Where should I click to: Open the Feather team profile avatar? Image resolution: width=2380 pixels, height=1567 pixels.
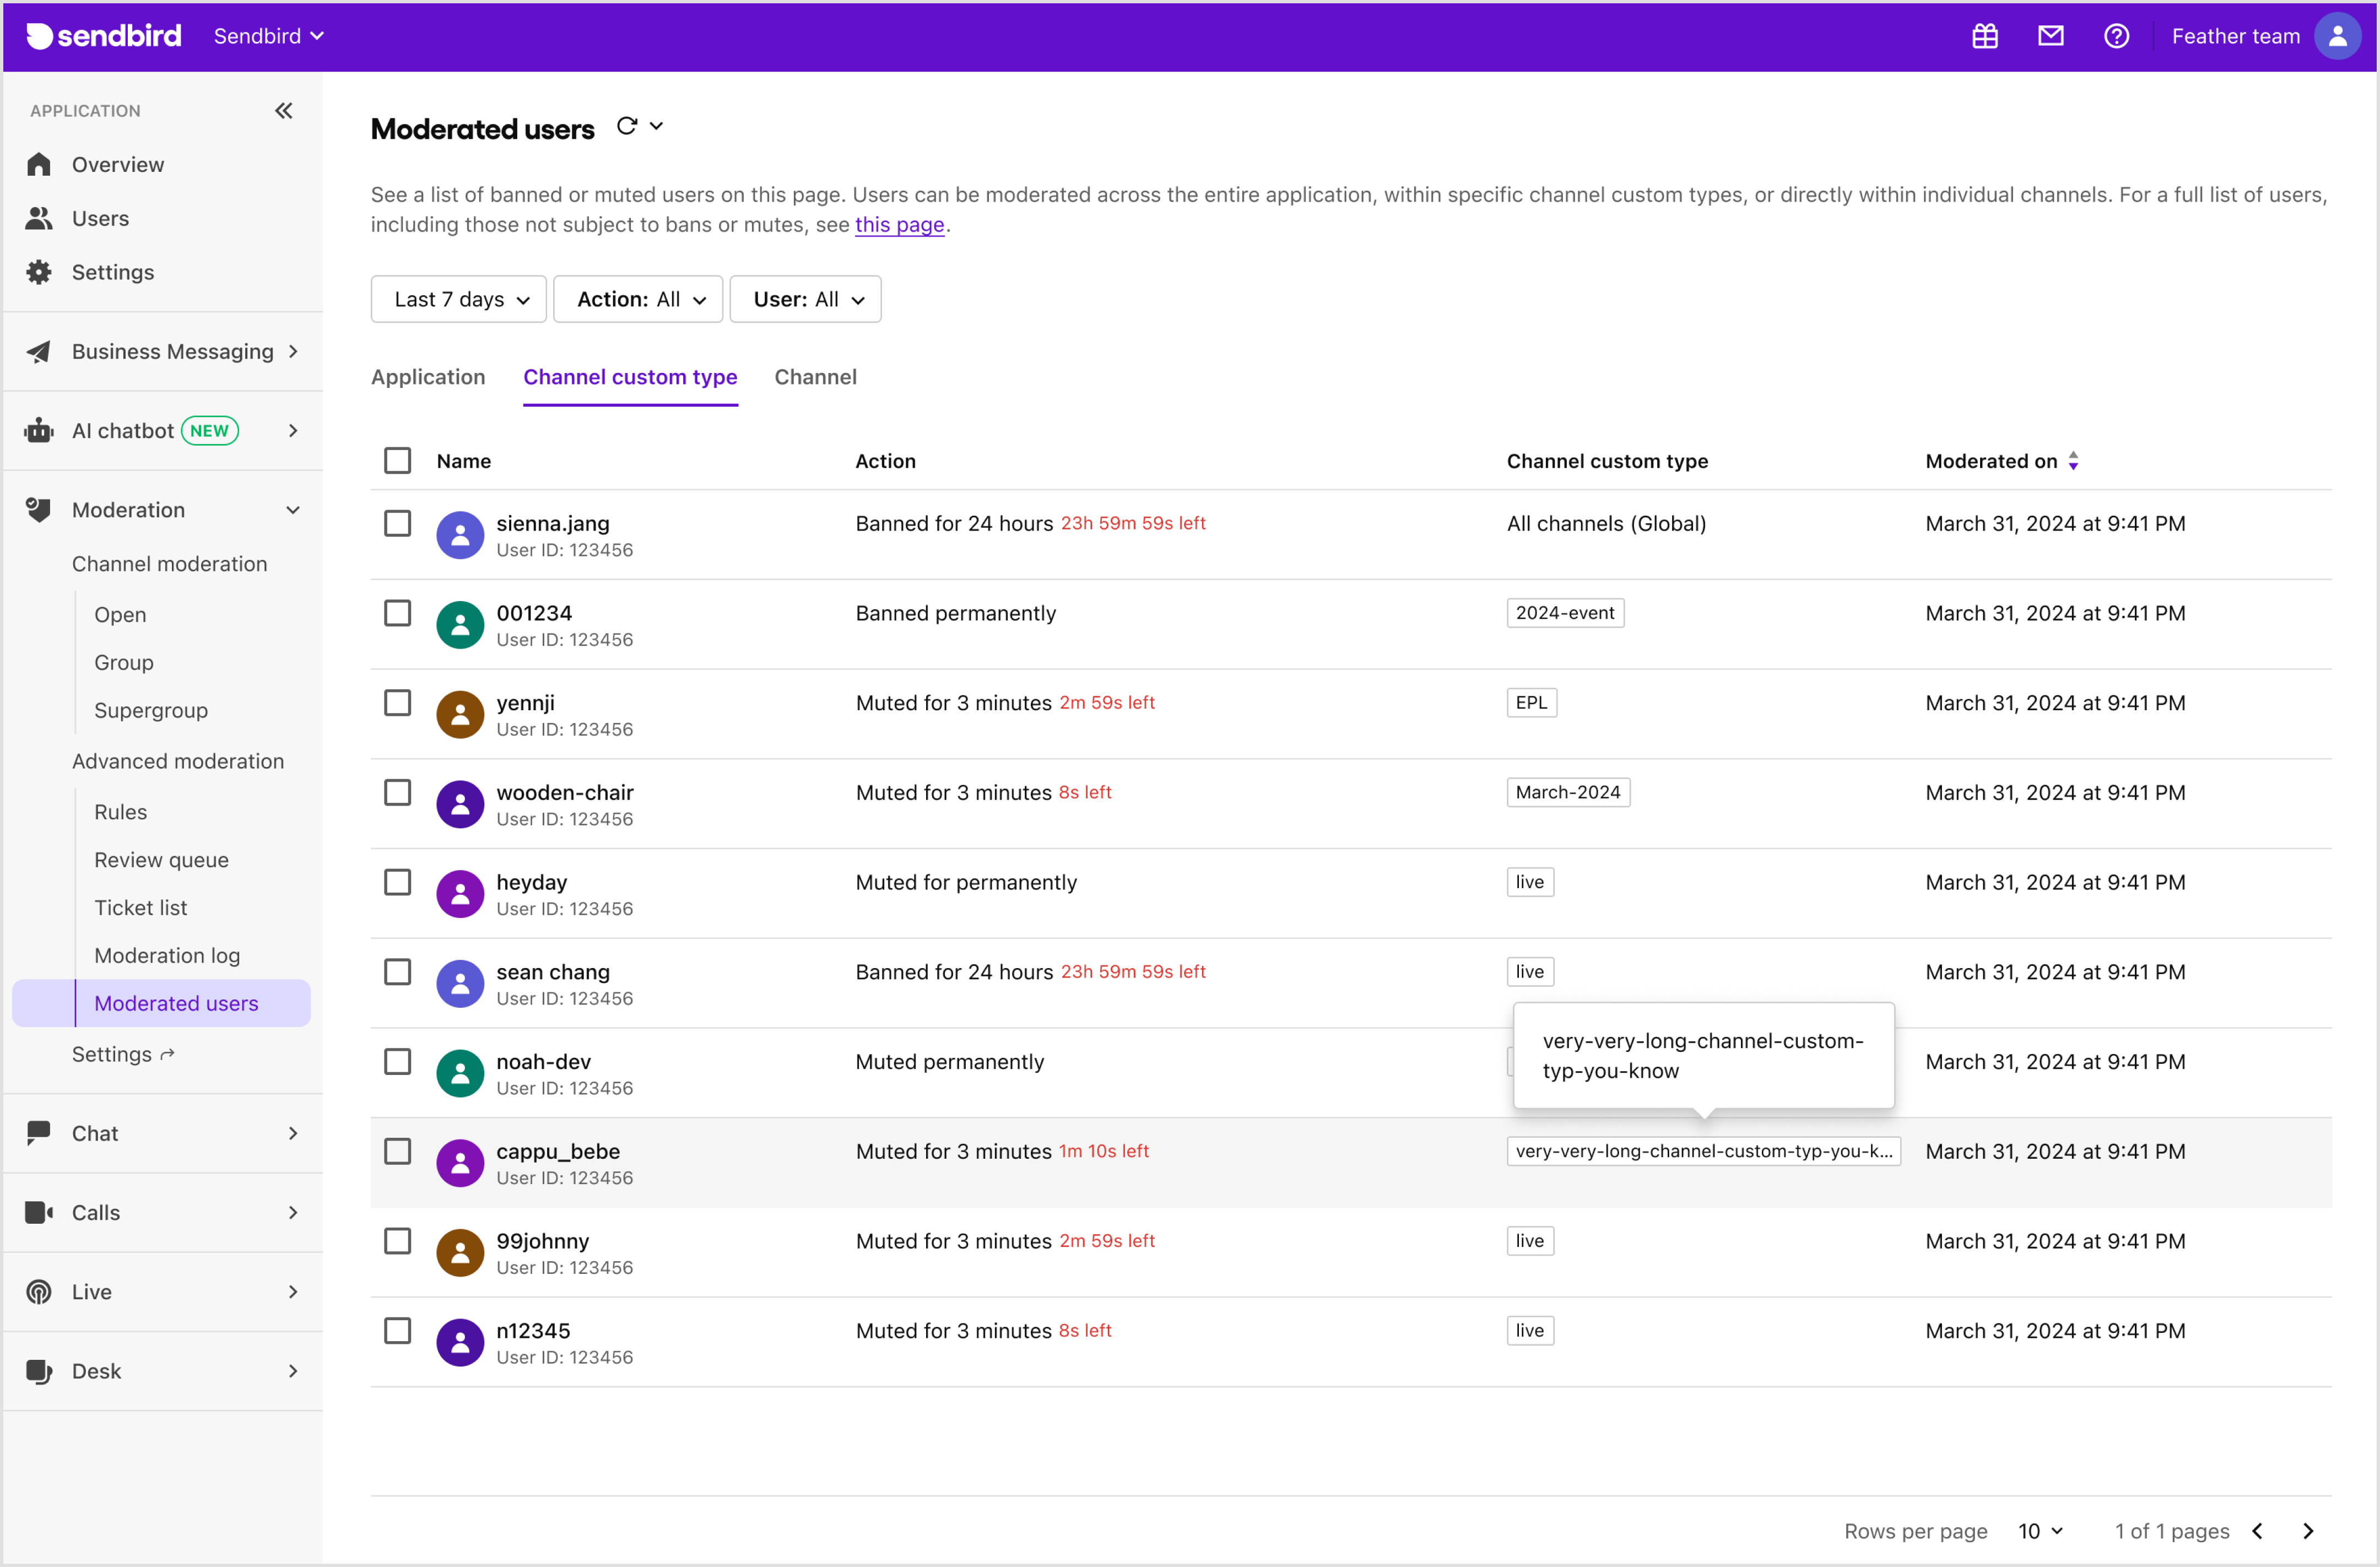(2339, 35)
